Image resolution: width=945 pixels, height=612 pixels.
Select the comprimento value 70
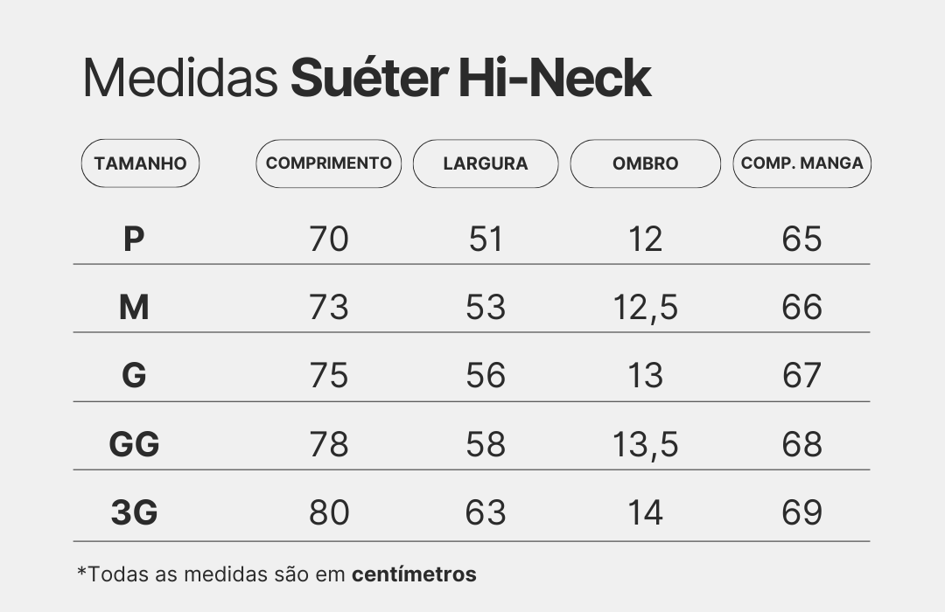329,239
